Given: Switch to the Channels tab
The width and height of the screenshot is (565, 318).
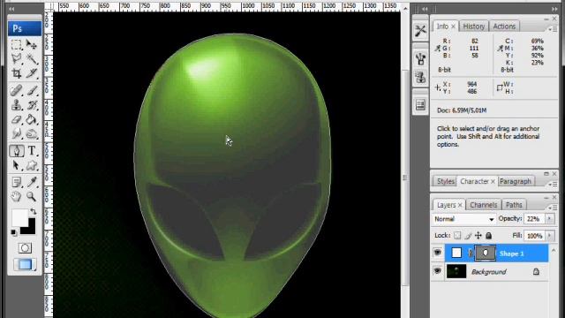Looking at the screenshot, I should (483, 205).
